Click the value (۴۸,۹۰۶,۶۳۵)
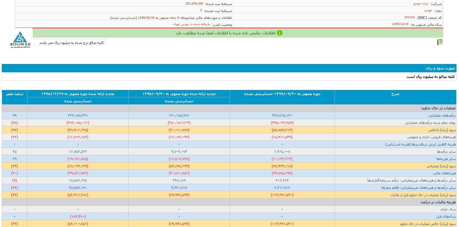 pyautogui.click(x=78, y=130)
